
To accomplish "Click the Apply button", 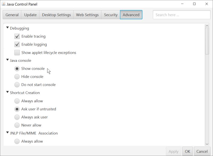I will (174, 151).
